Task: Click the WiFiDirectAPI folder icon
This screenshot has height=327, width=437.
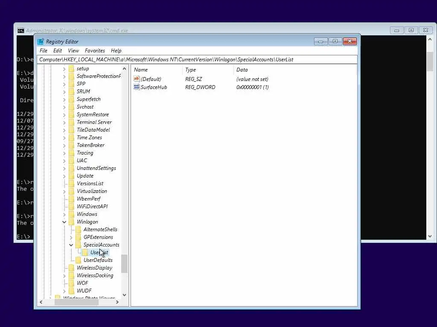Action: [x=72, y=207]
